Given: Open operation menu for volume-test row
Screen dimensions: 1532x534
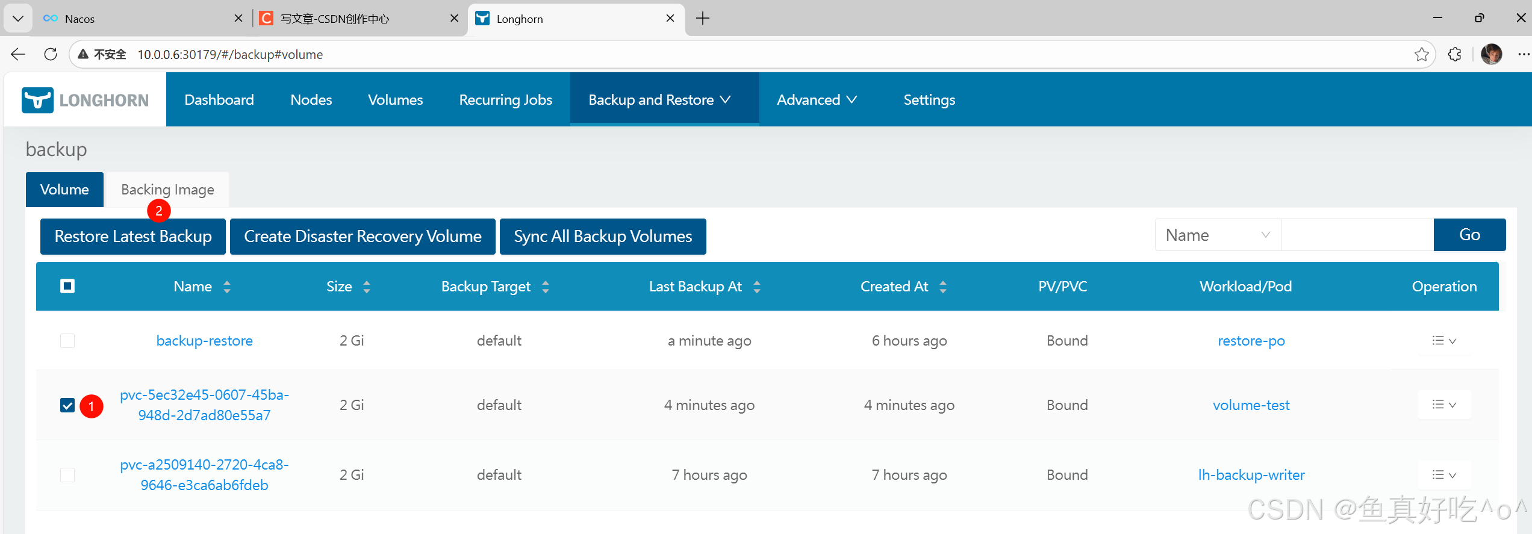Looking at the screenshot, I should coord(1443,405).
